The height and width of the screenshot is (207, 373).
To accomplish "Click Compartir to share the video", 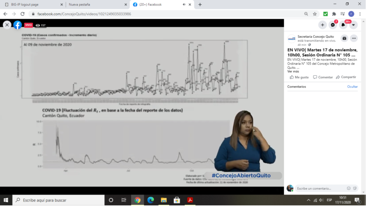I will (x=346, y=77).
